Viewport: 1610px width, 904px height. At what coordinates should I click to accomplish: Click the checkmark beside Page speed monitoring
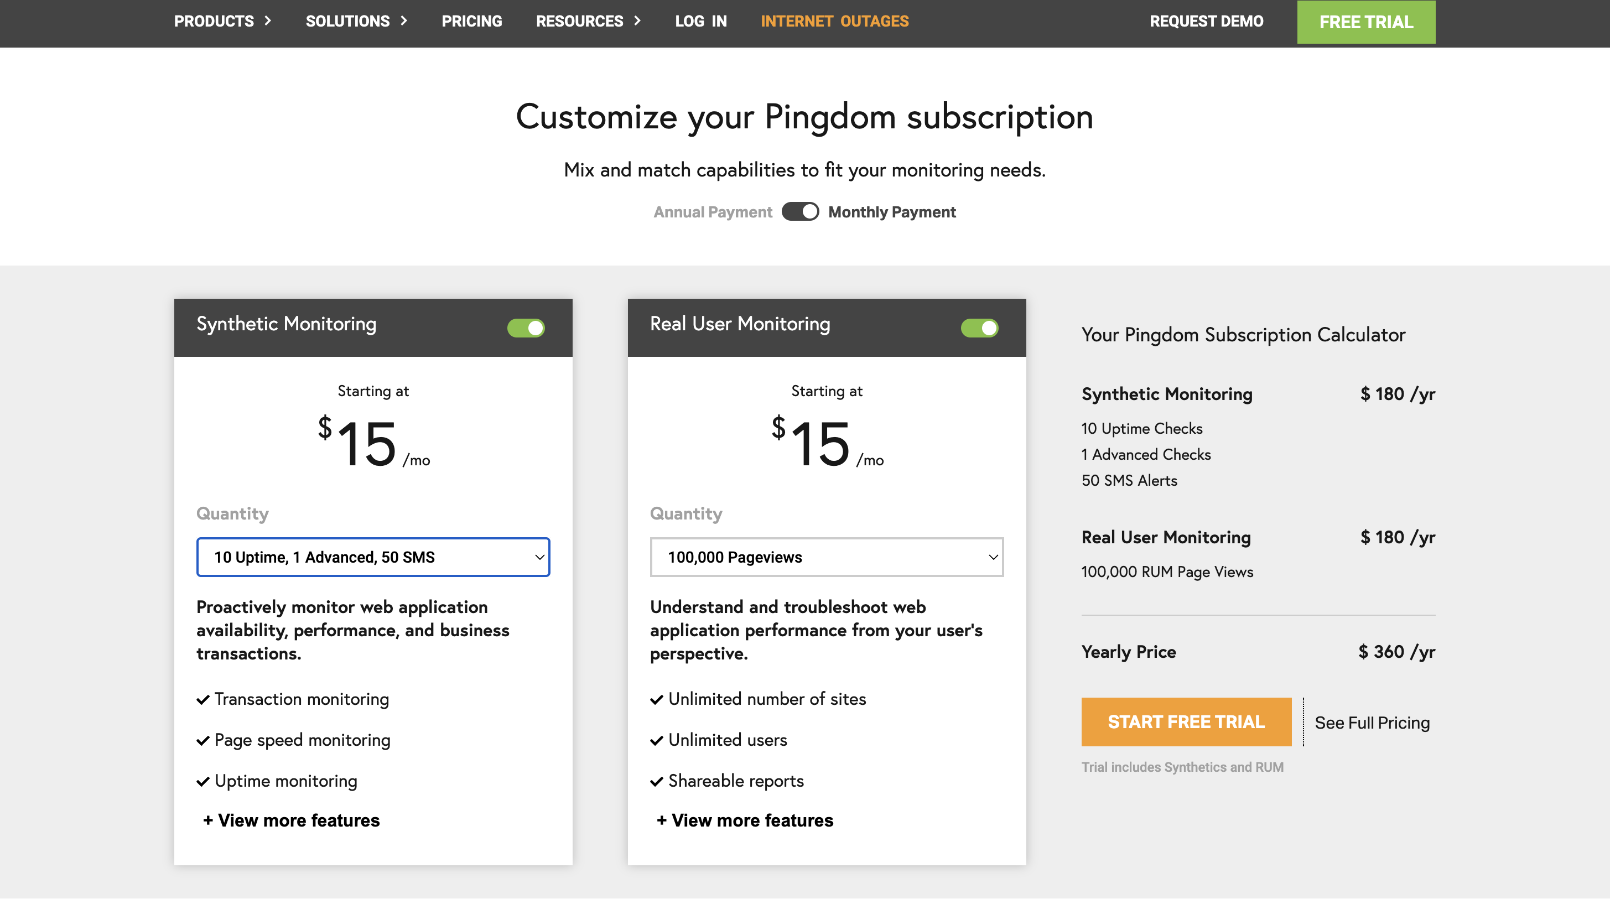coord(202,741)
